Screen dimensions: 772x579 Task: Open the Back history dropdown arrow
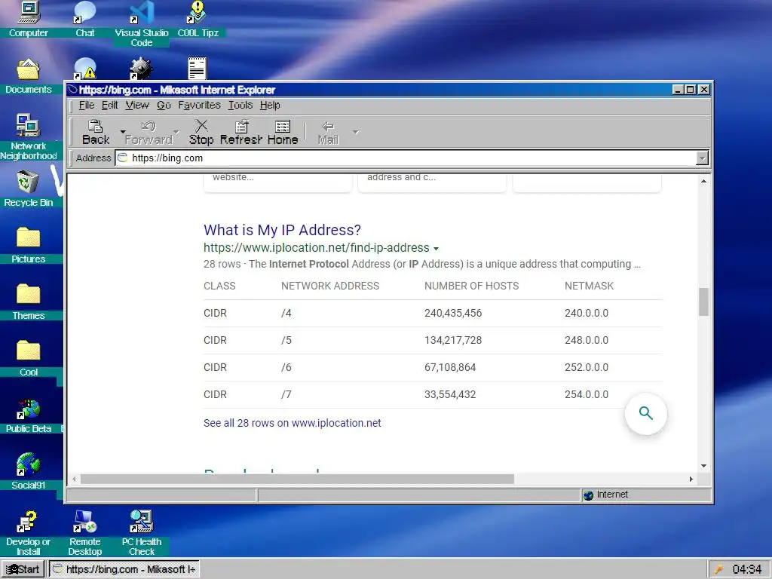click(x=123, y=132)
